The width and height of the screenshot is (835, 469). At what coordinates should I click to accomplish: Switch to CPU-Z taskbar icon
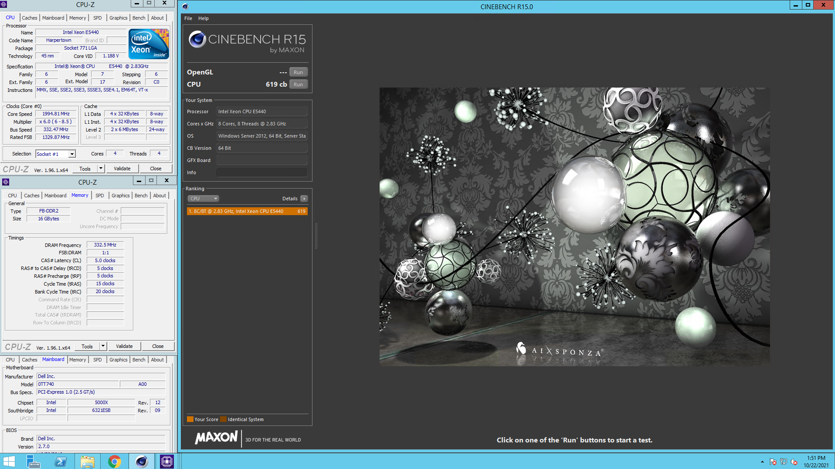click(167, 461)
